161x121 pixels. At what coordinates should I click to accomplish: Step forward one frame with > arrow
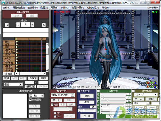pyautogui.click(x=32, y=24)
